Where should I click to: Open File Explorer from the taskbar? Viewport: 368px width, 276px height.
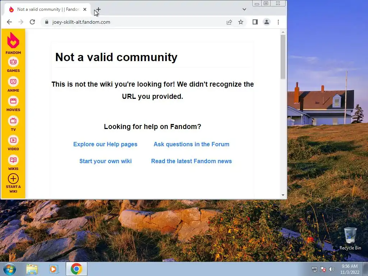coord(32,269)
